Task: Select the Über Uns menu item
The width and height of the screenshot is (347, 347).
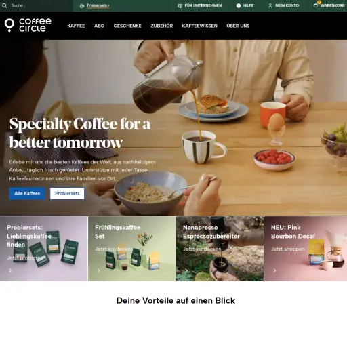Action: click(x=238, y=26)
